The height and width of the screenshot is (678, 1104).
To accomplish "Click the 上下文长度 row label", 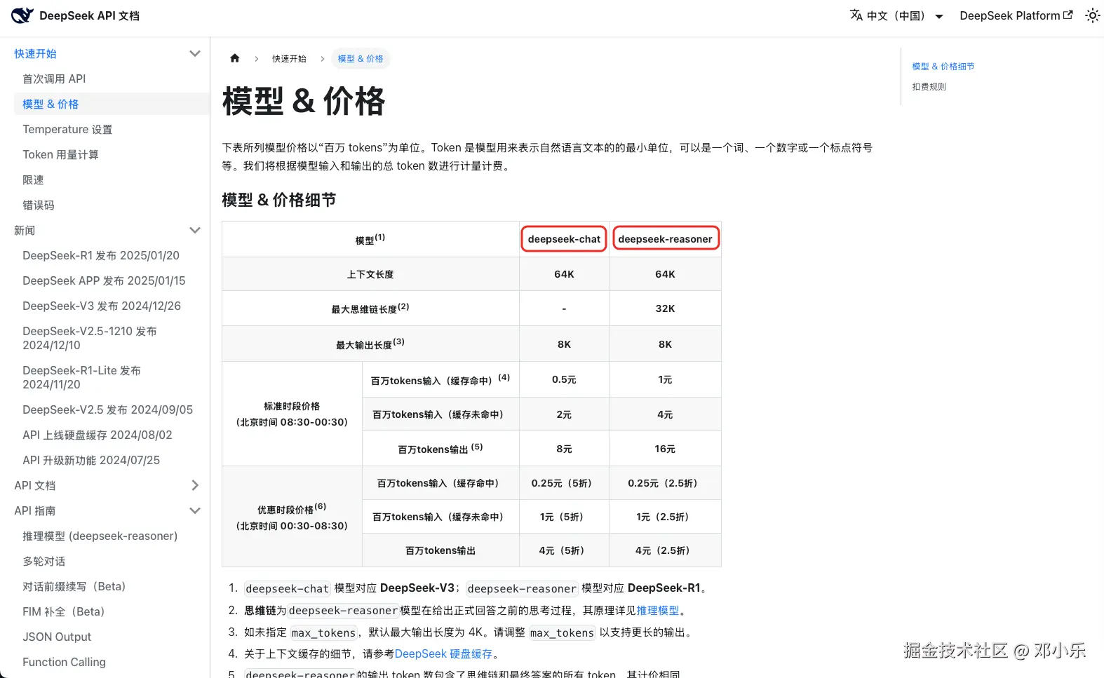I will [x=370, y=274].
